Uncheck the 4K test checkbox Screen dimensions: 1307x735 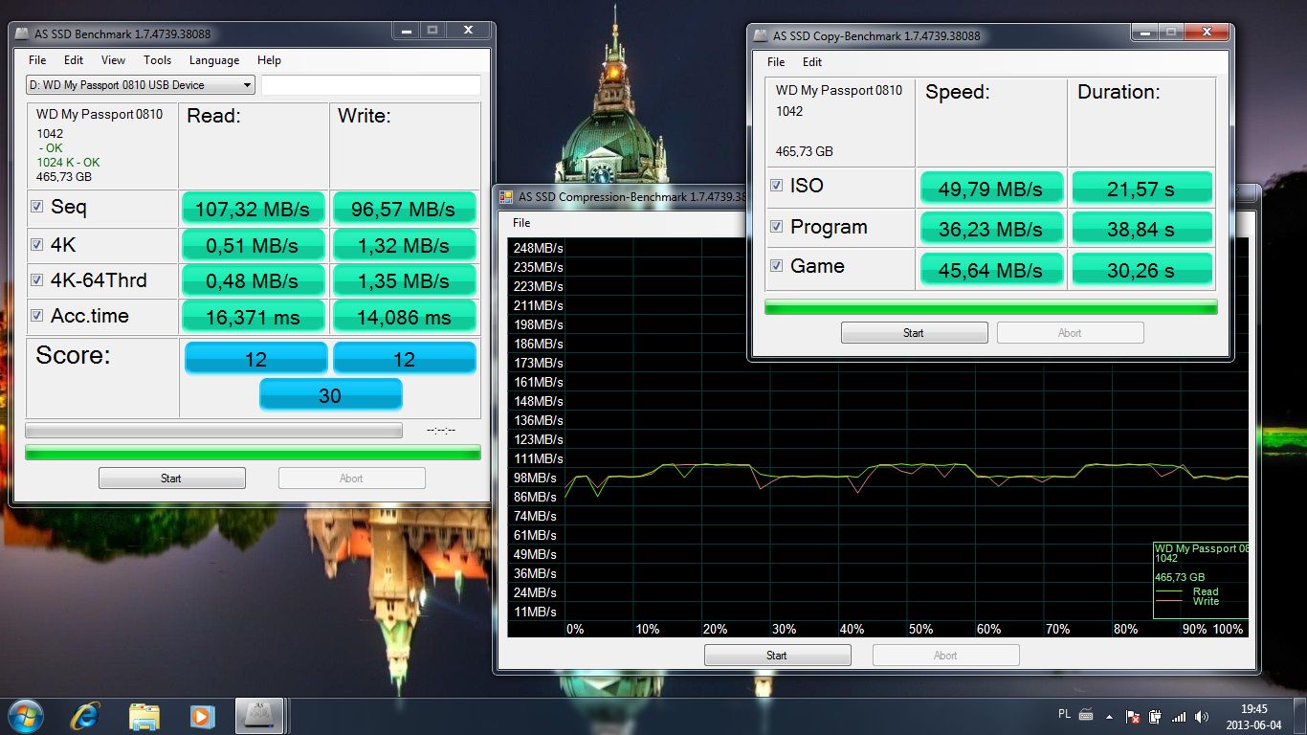[x=36, y=245]
